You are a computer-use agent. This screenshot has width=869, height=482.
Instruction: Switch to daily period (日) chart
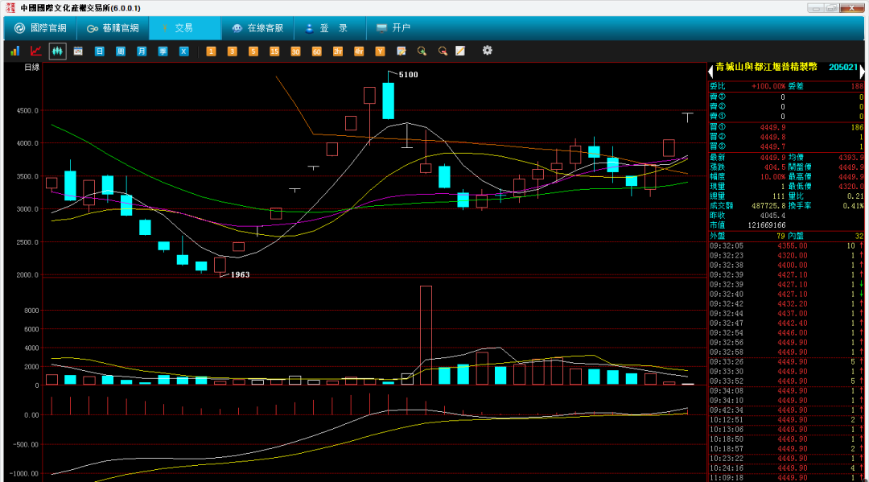pyautogui.click(x=99, y=51)
